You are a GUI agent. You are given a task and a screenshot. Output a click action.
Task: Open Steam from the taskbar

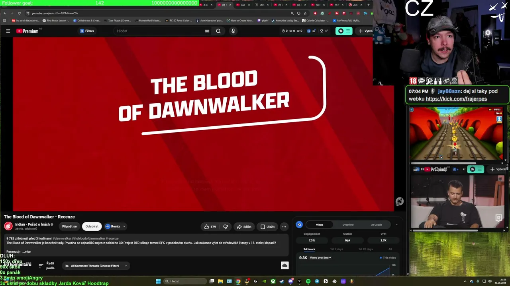point(282,281)
